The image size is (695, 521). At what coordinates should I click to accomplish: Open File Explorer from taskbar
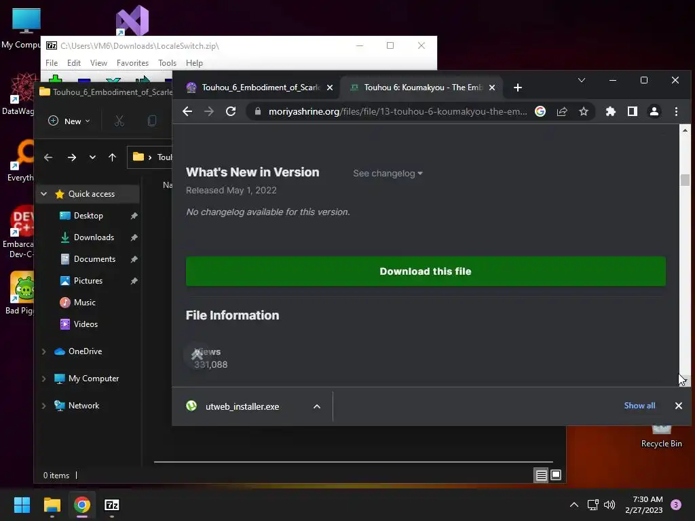point(52,505)
